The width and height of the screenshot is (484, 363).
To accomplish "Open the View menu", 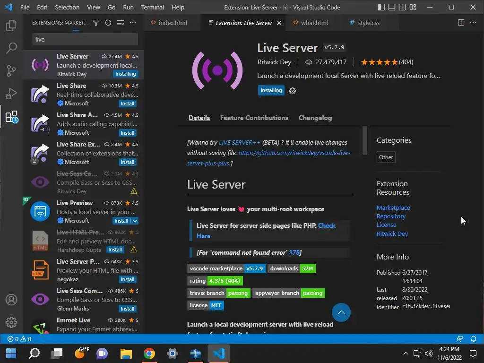I will [x=93, y=7].
